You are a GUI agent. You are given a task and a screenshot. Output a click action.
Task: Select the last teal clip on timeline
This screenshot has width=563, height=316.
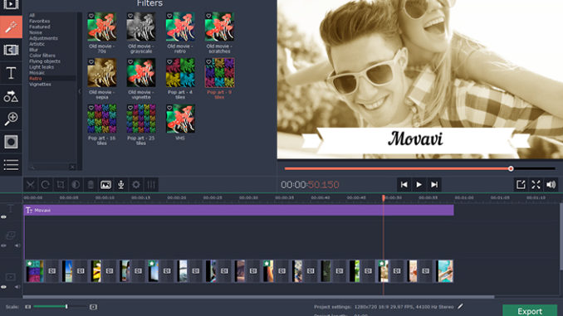(445, 271)
